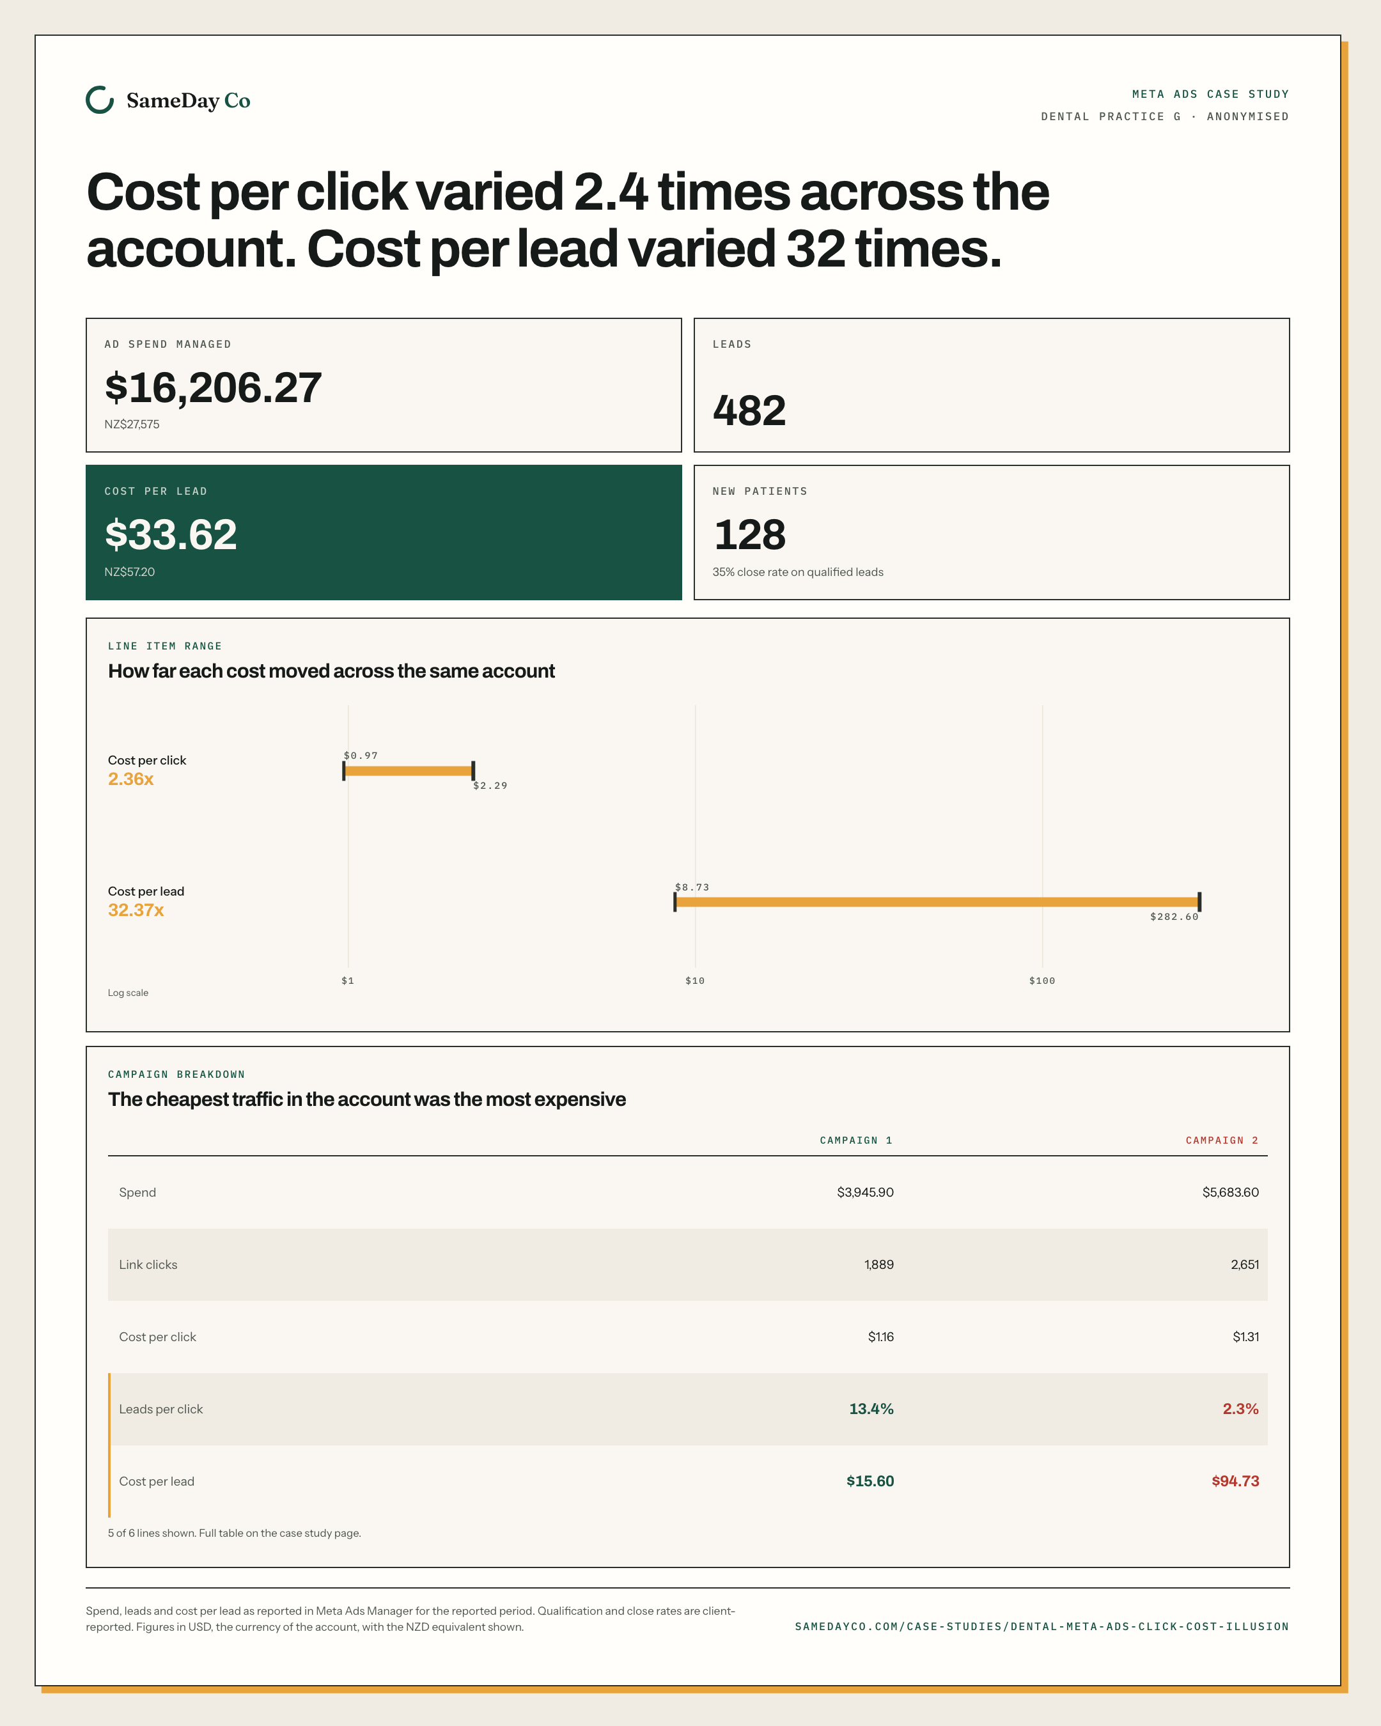Click the green Cost Per Lead card

pyautogui.click(x=384, y=533)
